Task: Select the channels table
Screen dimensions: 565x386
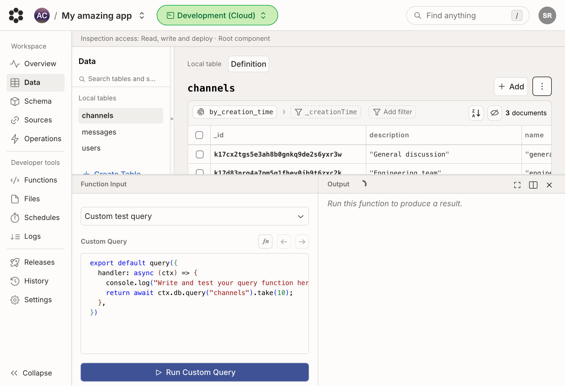Action: point(121,116)
